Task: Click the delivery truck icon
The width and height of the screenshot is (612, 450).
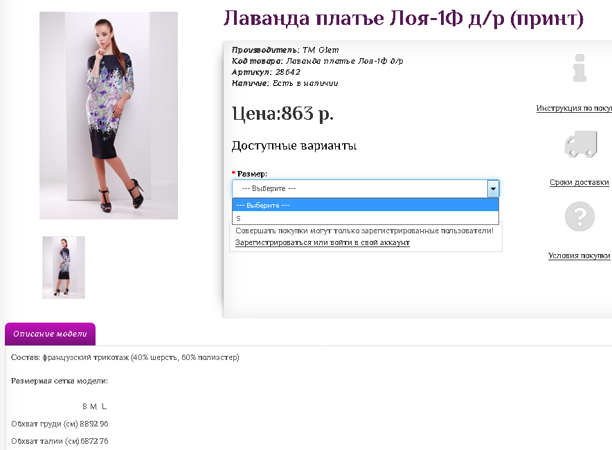Action: 580,145
